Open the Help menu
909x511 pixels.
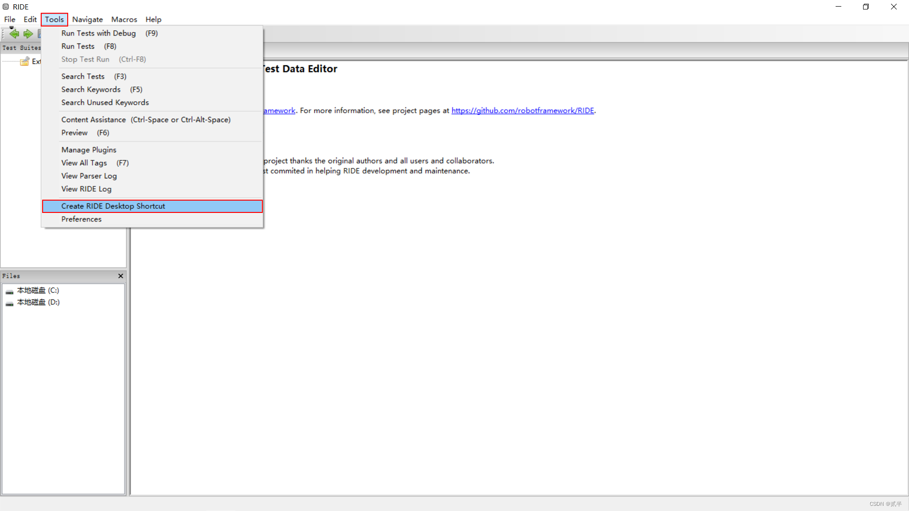[153, 19]
